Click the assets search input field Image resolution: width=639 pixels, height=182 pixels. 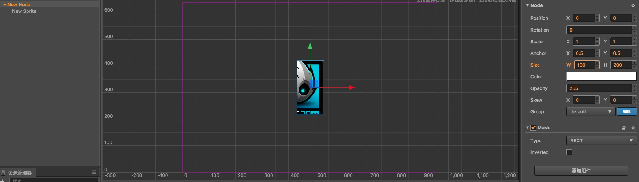coord(54,180)
